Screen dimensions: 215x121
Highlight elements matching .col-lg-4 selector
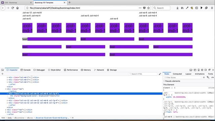(169, 95)
